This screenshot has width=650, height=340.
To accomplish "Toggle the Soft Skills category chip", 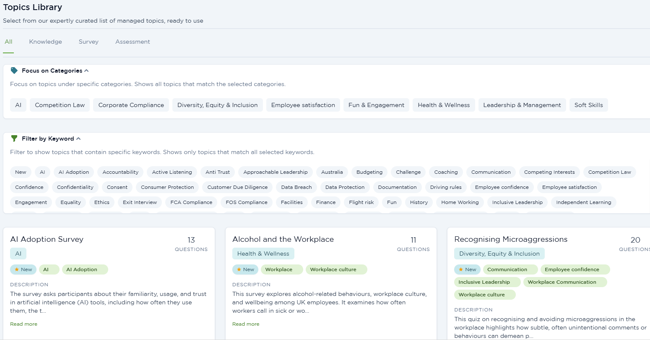I will [x=588, y=105].
